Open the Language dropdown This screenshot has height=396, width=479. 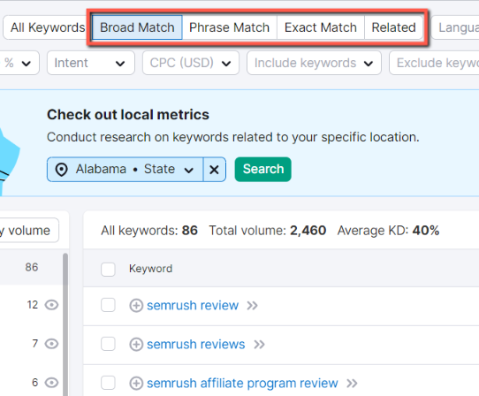(455, 27)
